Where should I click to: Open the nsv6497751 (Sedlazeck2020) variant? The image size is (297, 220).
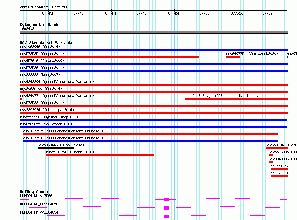point(252,54)
